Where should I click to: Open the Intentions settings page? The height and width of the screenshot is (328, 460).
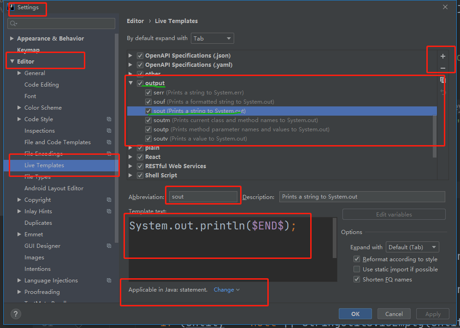pos(37,269)
